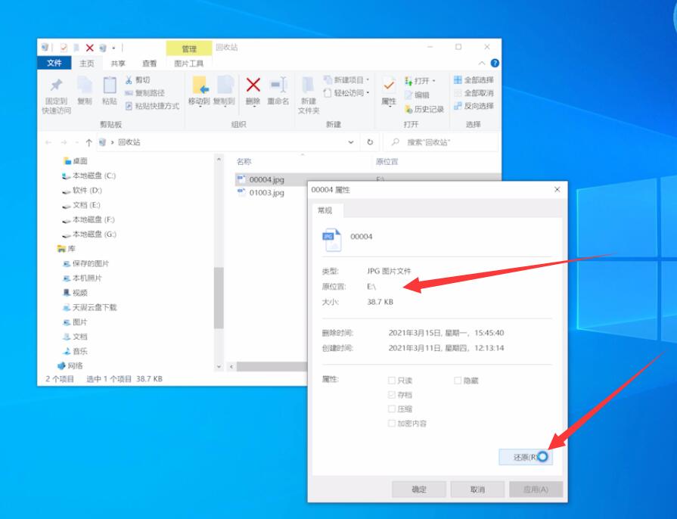Click 取消 in properties dialog

pos(477,489)
